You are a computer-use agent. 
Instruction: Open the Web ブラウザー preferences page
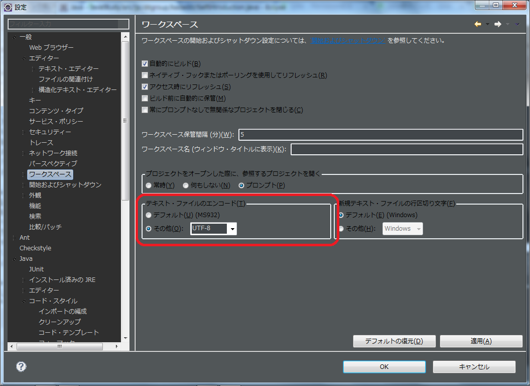click(x=51, y=47)
